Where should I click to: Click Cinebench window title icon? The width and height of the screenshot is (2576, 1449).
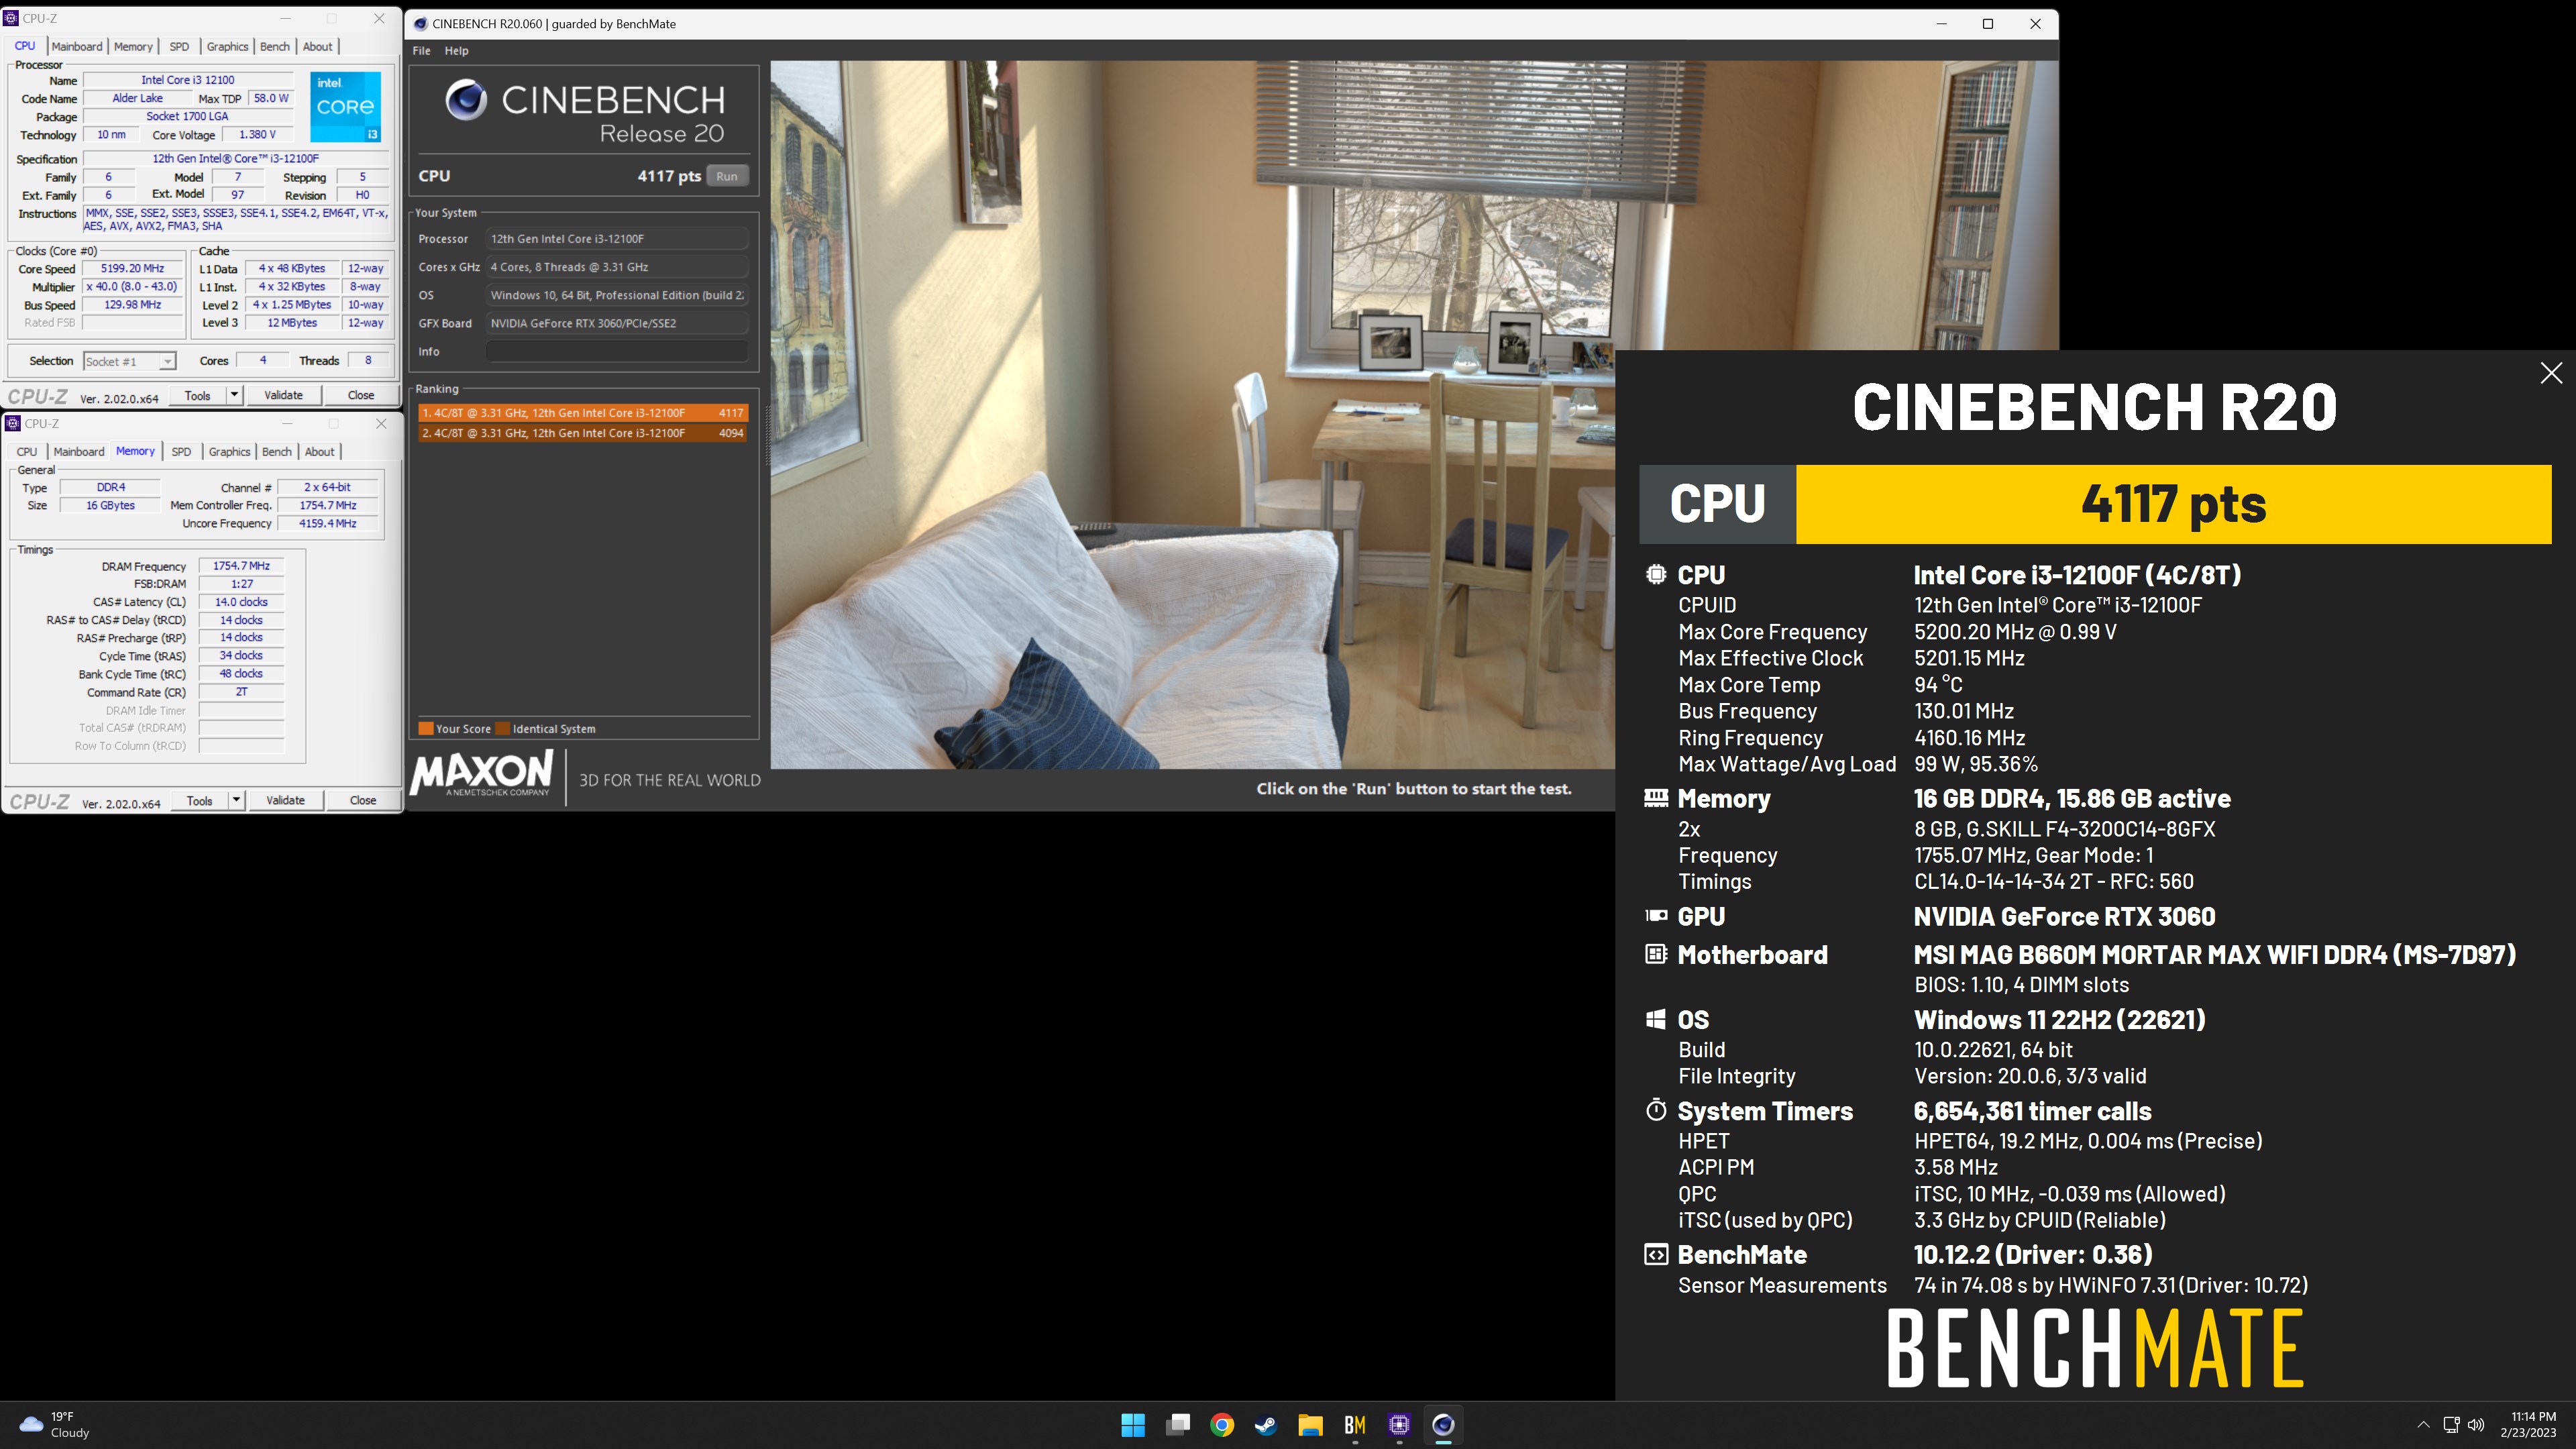(x=420, y=24)
